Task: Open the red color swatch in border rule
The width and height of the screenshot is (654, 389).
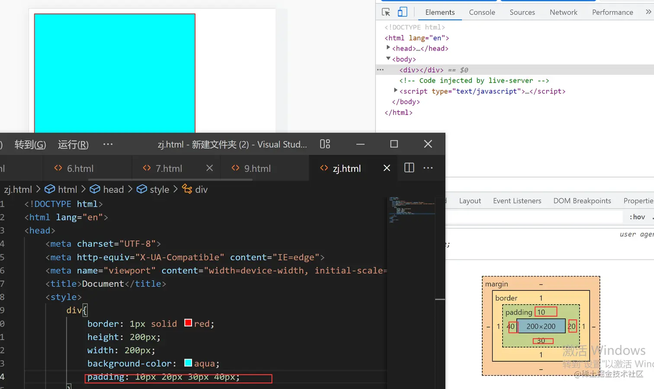Action: pos(188,323)
